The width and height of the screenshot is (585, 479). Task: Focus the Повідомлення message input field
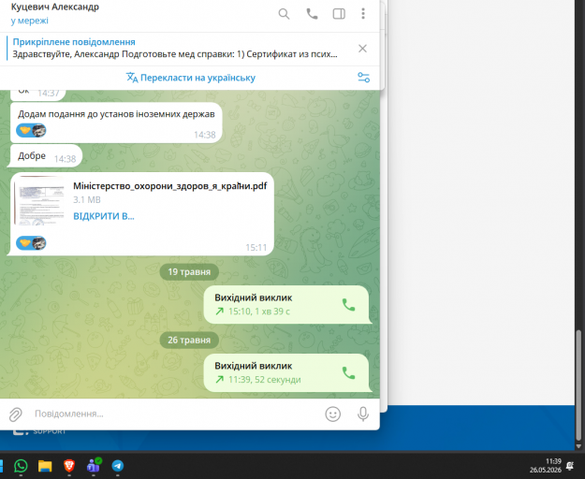(x=175, y=414)
